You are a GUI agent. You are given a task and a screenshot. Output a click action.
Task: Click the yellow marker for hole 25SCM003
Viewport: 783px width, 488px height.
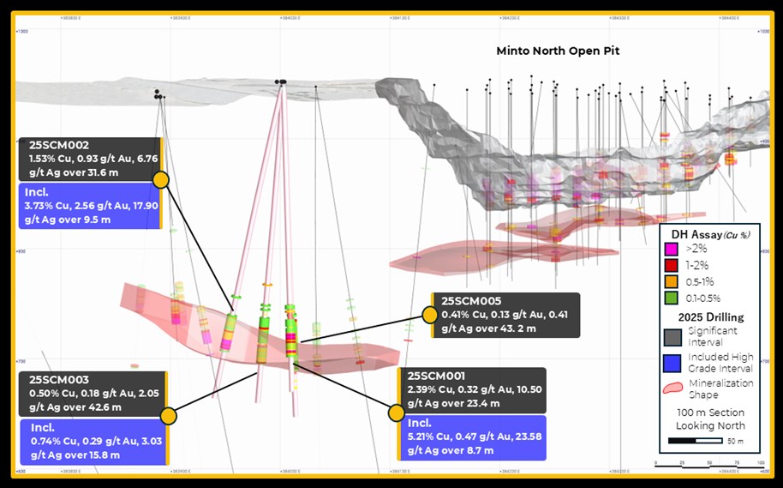coord(169,416)
